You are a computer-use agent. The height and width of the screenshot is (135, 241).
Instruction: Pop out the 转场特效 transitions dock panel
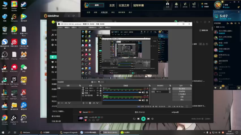[x=170, y=85]
